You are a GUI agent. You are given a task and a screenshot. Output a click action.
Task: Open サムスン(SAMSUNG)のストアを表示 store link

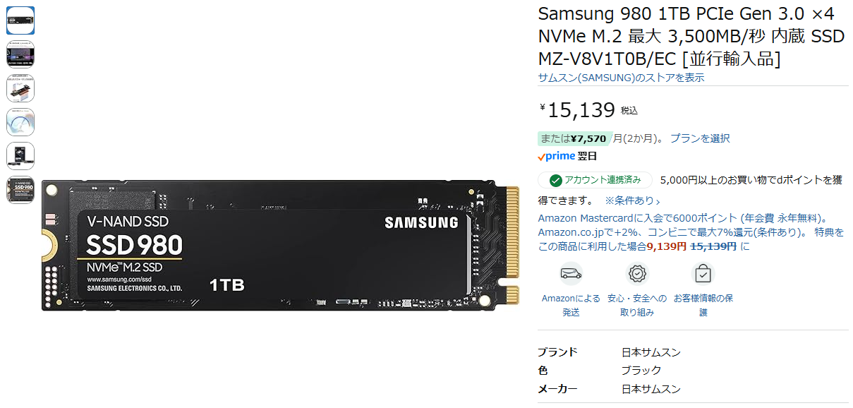(x=621, y=78)
